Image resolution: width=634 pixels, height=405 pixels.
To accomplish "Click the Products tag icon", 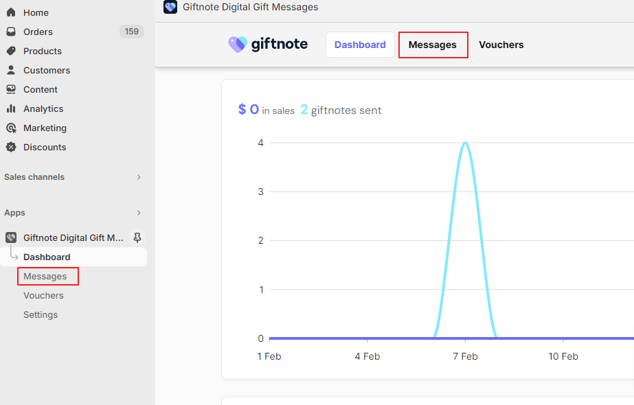I will point(11,51).
